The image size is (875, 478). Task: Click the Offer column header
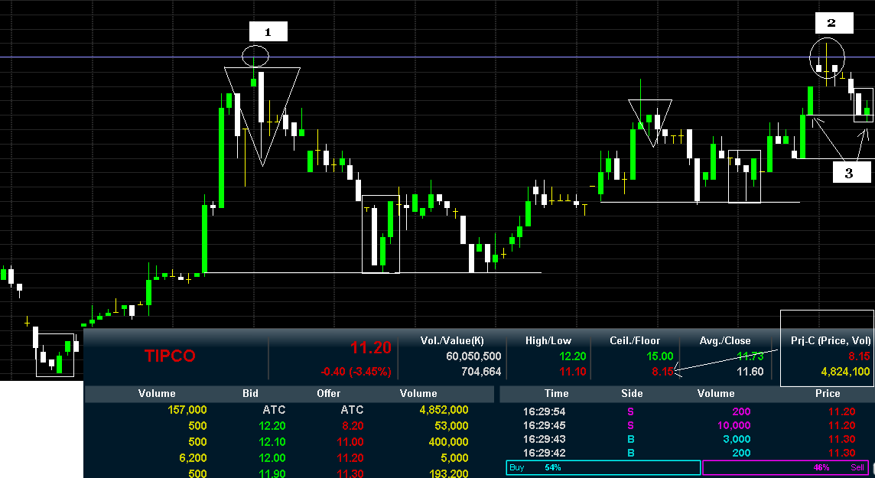[x=329, y=394]
